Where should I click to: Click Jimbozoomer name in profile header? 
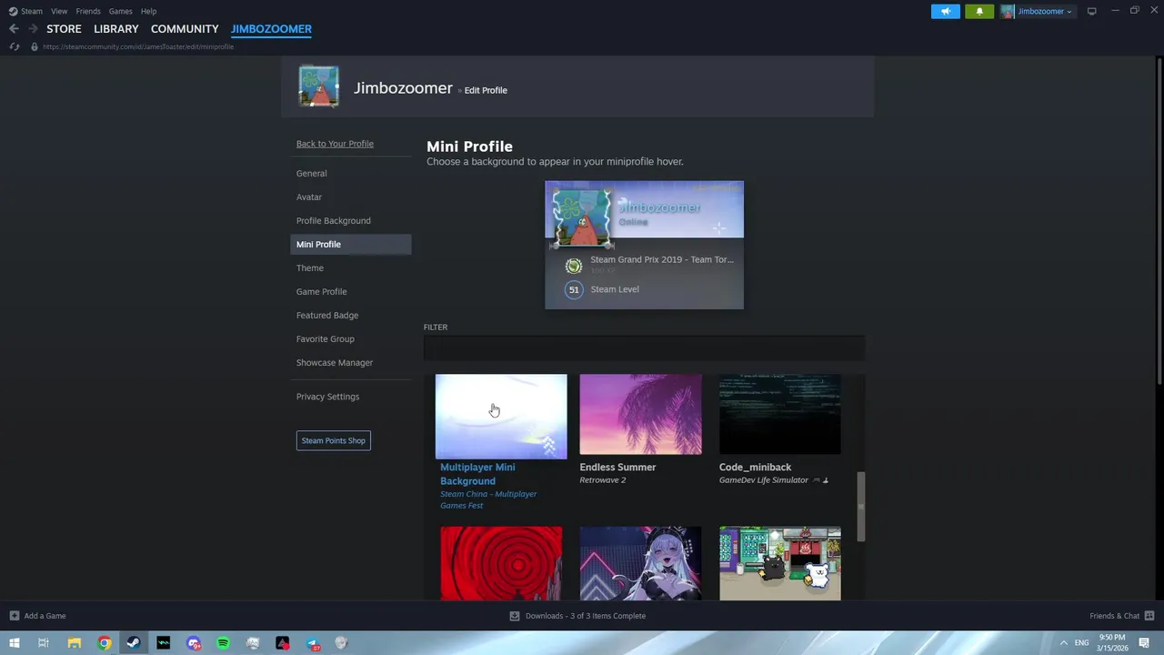[403, 88]
